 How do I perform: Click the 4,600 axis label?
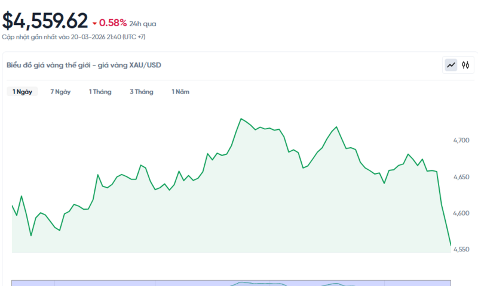461,213
